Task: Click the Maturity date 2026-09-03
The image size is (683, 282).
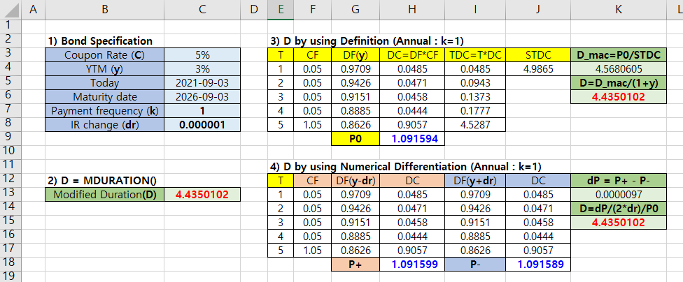Action: coord(202,96)
